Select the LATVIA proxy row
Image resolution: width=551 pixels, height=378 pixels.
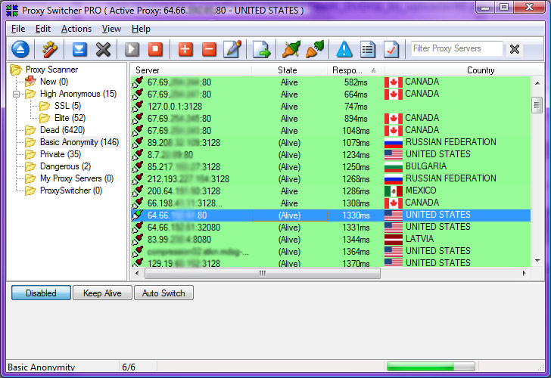coord(331,240)
